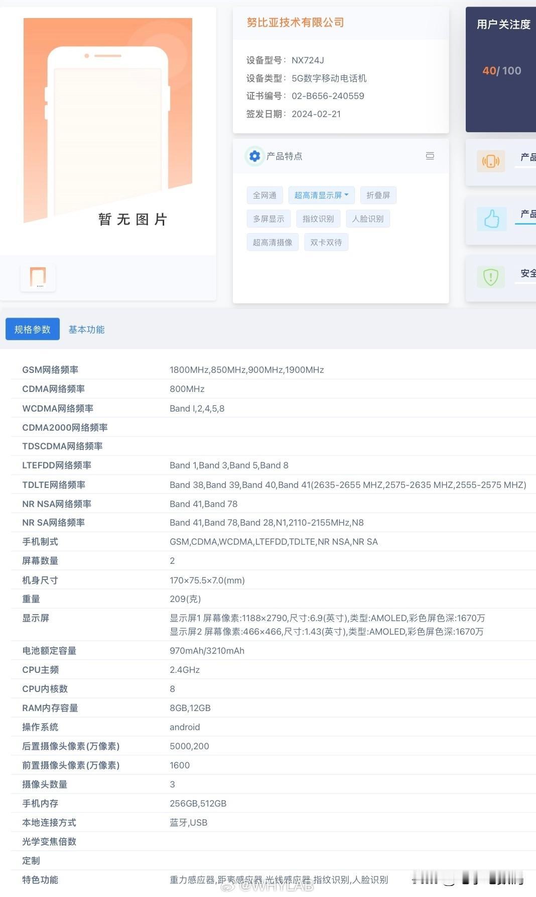Click the 超高清摄像 feature tag
Image resolution: width=536 pixels, height=897 pixels.
(273, 242)
